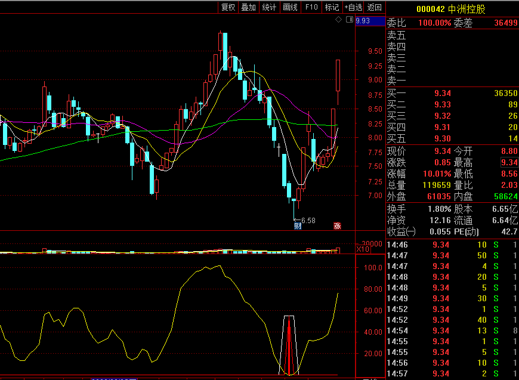Click the 20.00 indicator axis label
Viewport: 519px width, 380px height.
coord(374,354)
